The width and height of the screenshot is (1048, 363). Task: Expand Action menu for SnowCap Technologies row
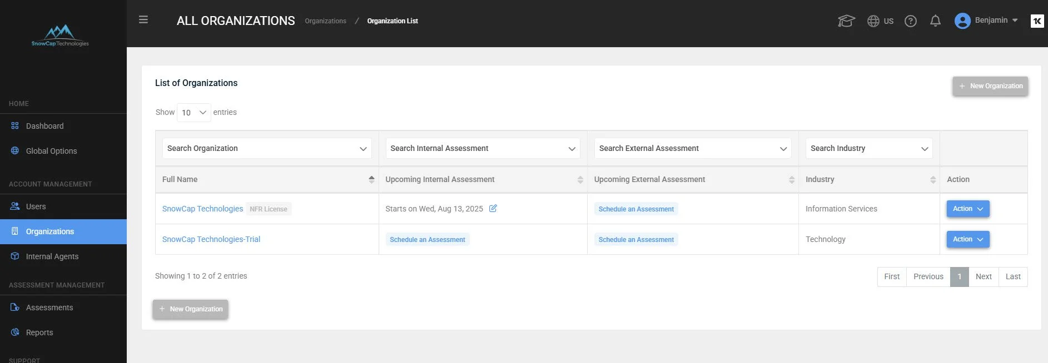click(968, 209)
